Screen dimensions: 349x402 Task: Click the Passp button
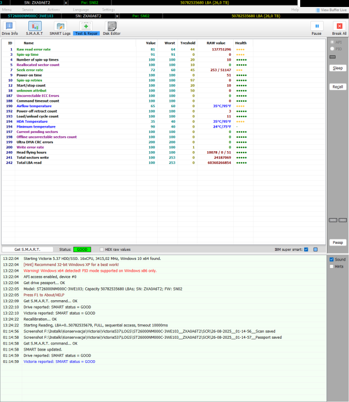pos(338,242)
